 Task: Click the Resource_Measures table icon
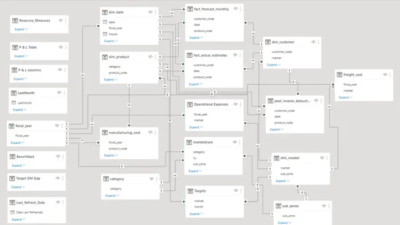pyautogui.click(x=15, y=21)
